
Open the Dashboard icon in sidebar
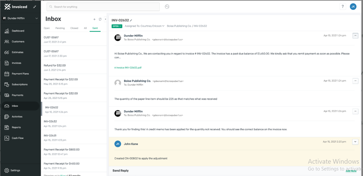tap(7, 31)
